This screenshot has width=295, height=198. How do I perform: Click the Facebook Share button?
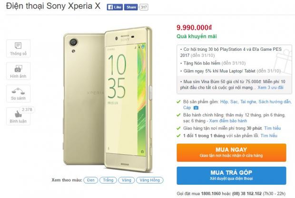131,7
